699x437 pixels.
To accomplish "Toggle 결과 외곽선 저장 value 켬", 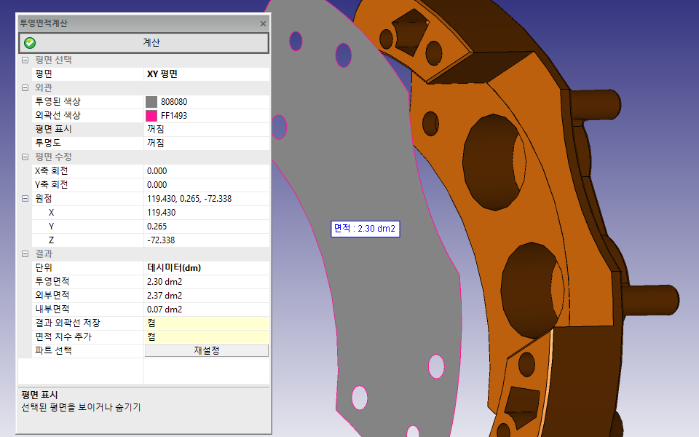I will click(206, 323).
